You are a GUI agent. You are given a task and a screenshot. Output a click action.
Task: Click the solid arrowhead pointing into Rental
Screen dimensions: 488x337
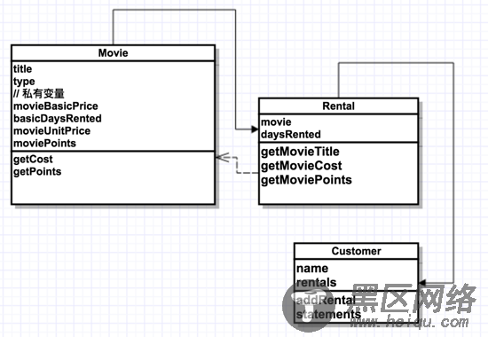[255, 129]
